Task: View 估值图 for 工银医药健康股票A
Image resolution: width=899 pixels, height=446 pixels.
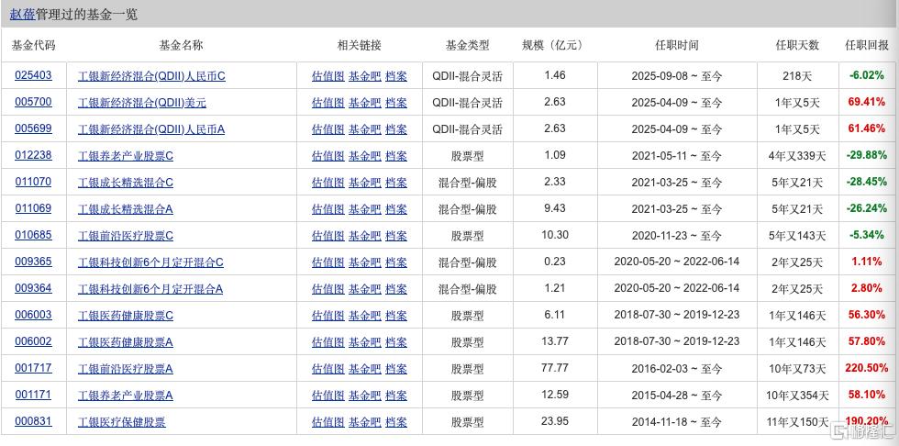Action: pos(328,341)
